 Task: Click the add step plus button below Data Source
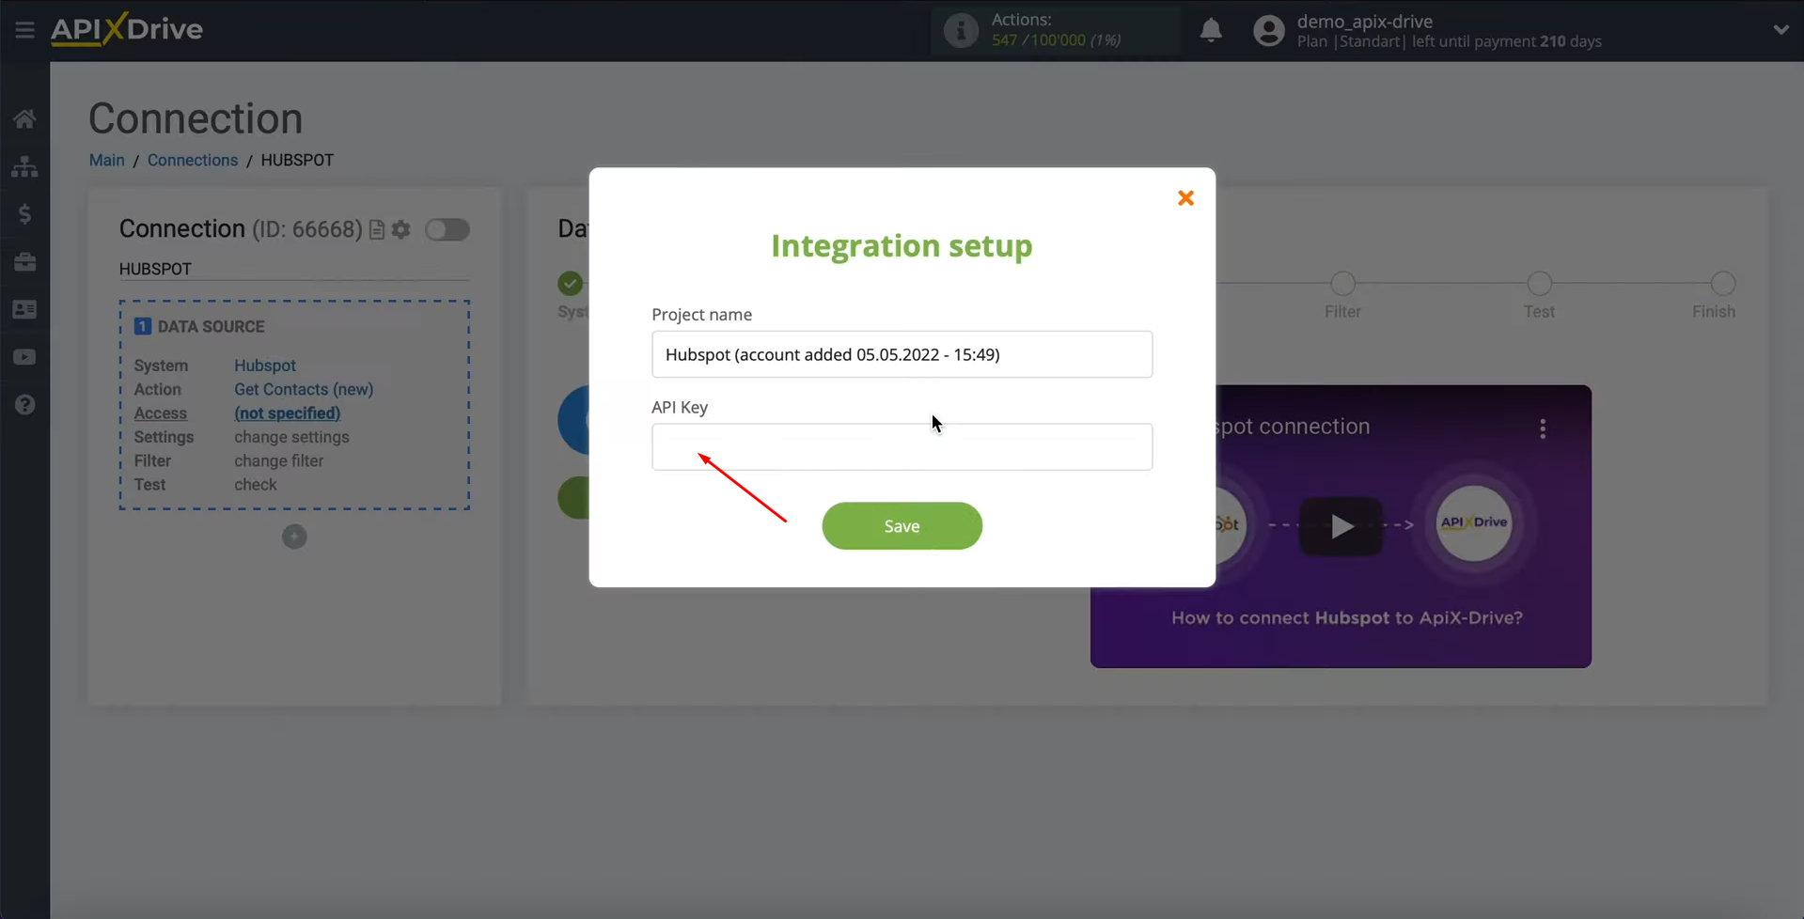[294, 536]
